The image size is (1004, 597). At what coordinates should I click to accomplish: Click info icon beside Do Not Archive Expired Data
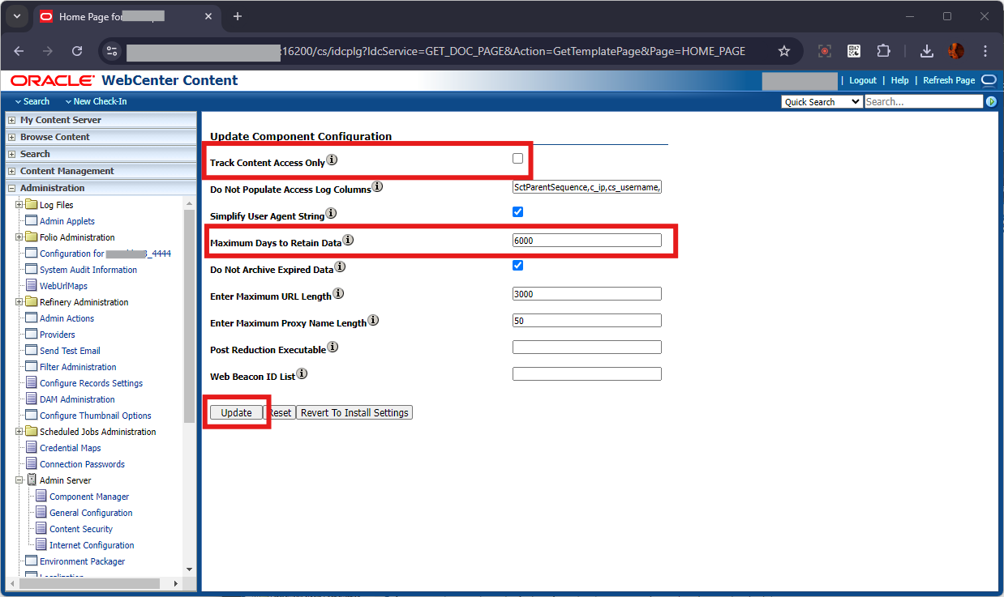tap(340, 267)
